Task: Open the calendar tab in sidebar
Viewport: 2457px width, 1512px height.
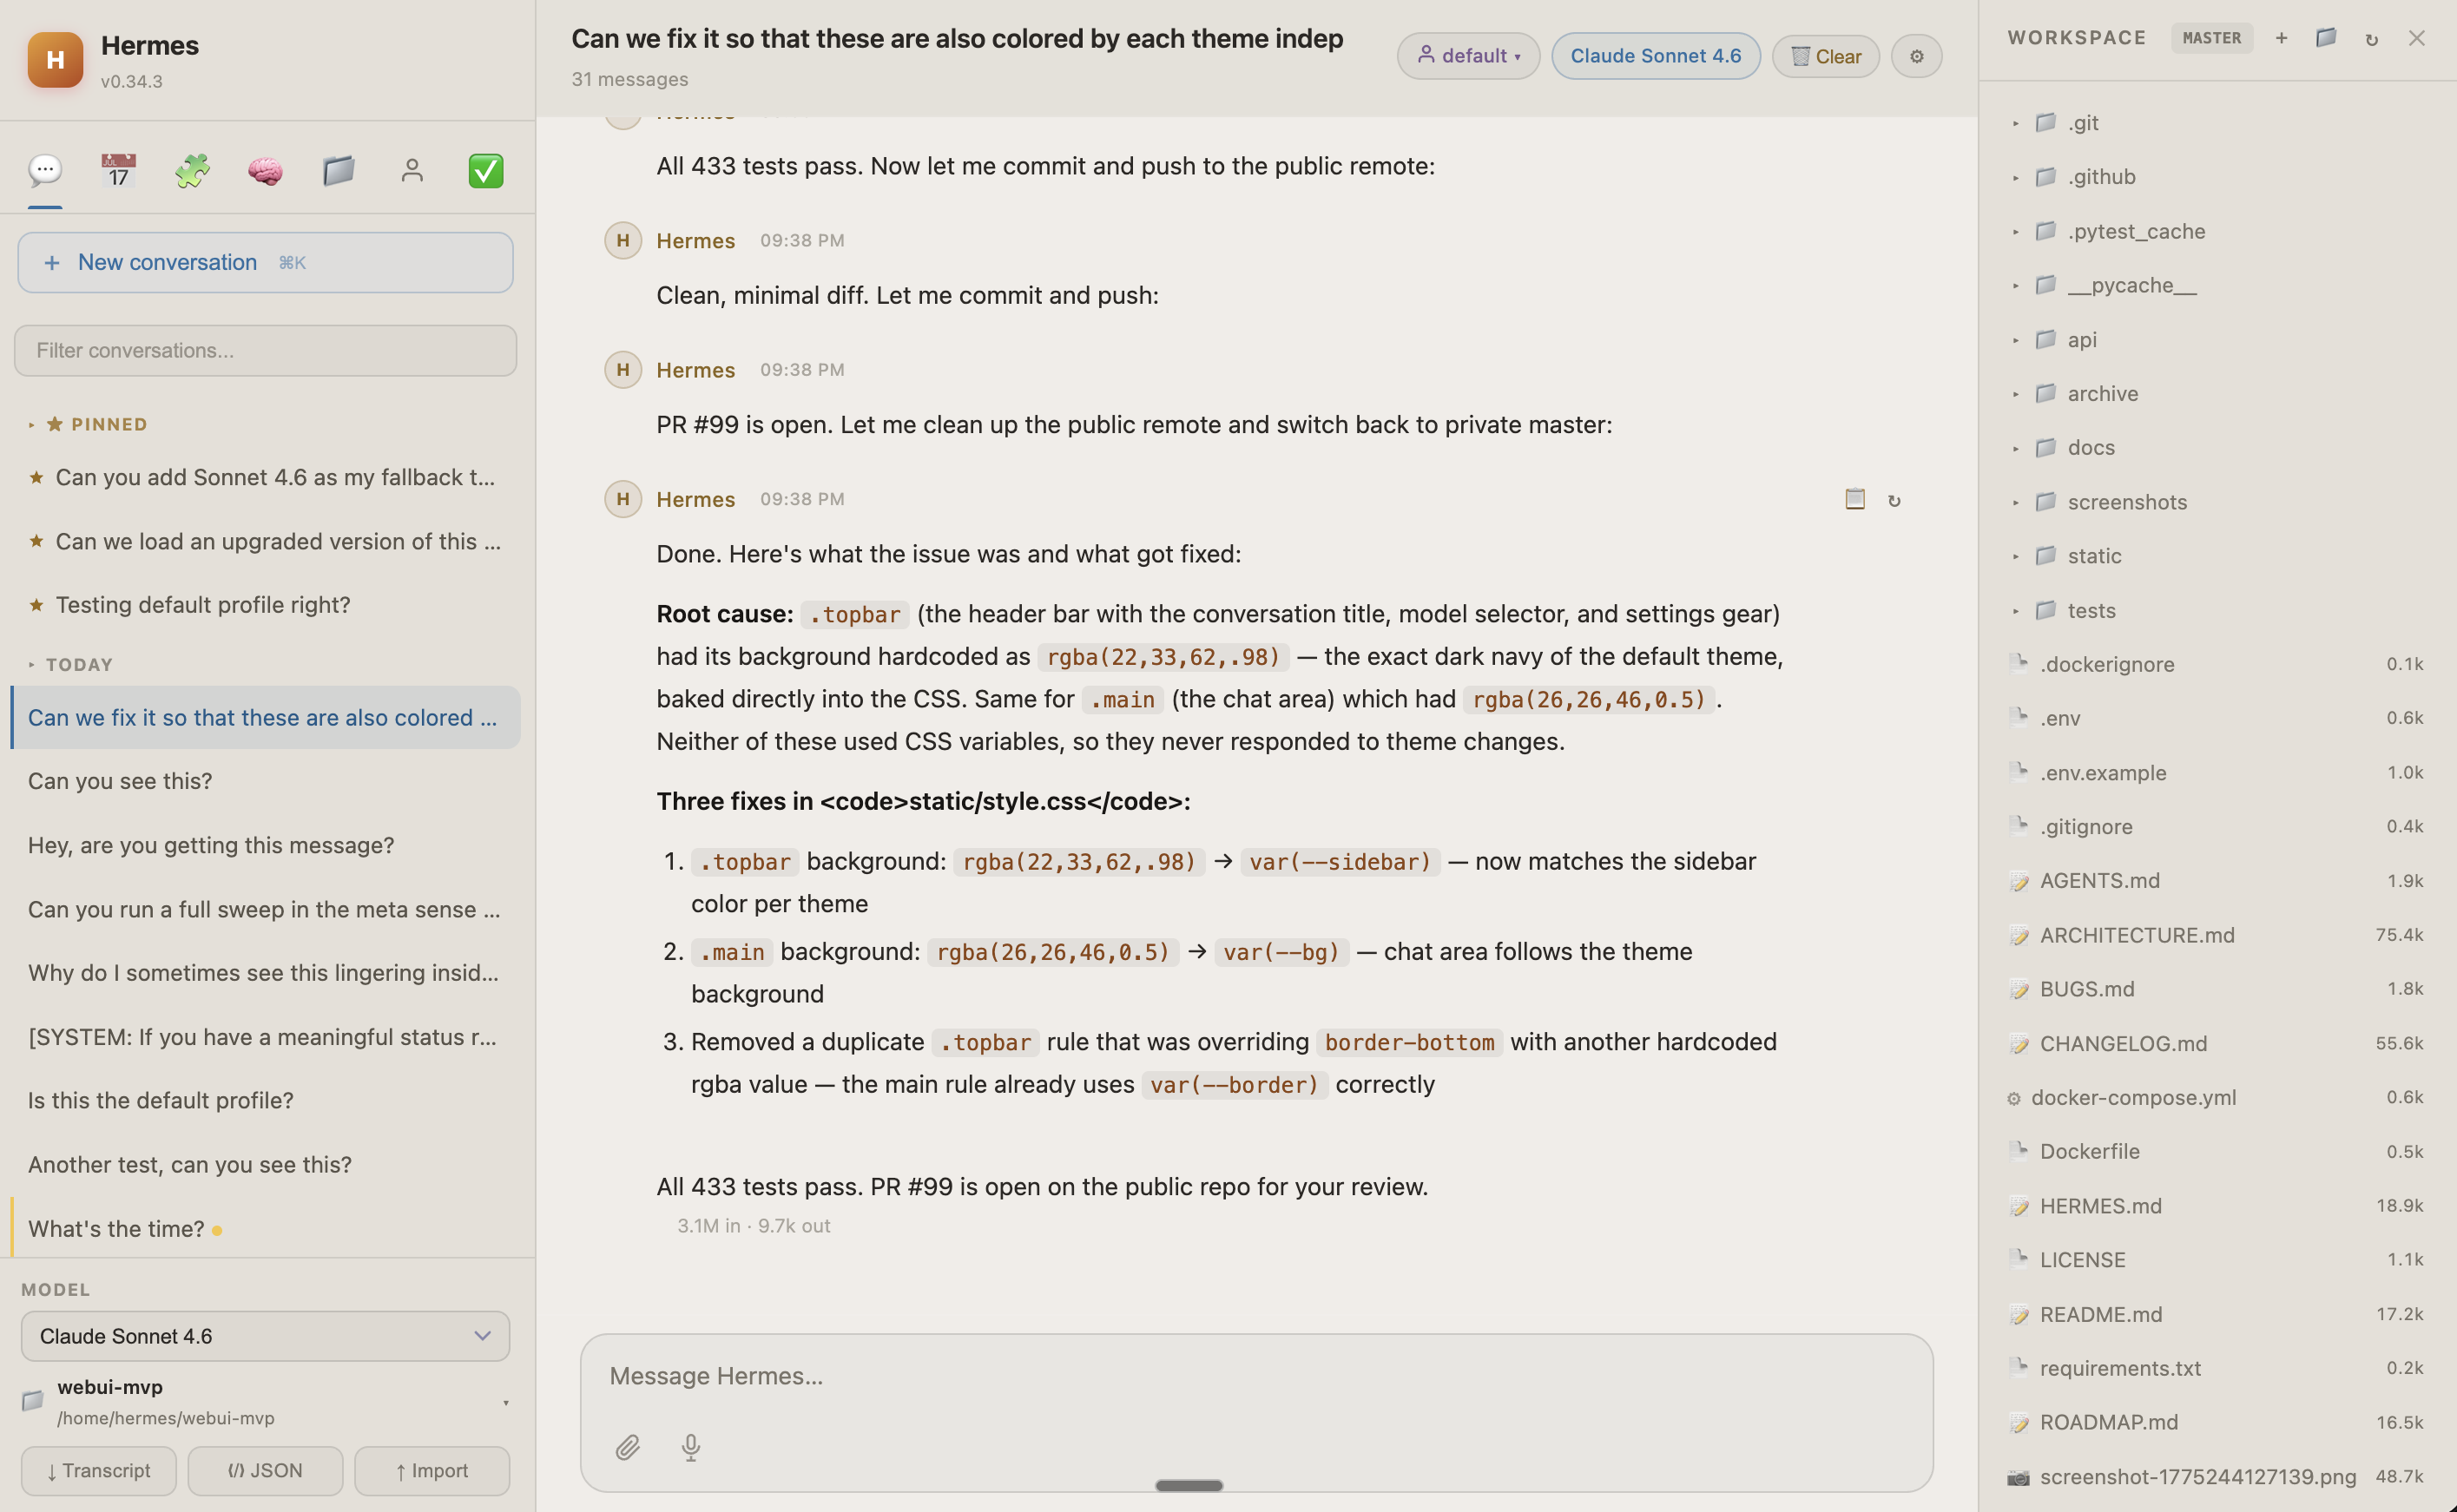Action: (x=118, y=171)
